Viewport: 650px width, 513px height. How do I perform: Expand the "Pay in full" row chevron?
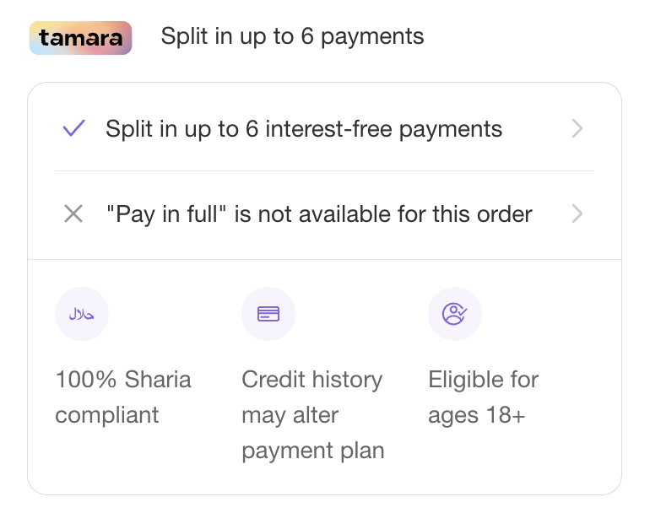click(x=577, y=214)
